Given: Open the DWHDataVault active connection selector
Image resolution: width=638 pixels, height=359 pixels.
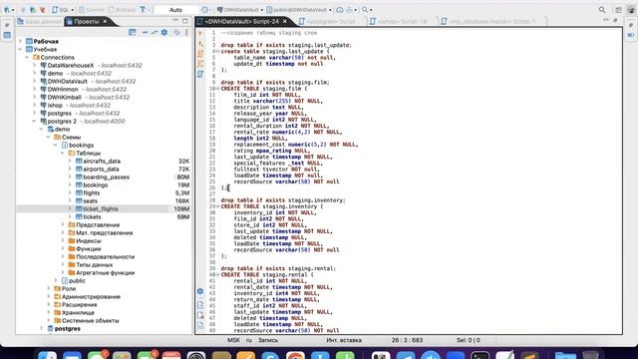Looking at the screenshot, I should pos(239,10).
